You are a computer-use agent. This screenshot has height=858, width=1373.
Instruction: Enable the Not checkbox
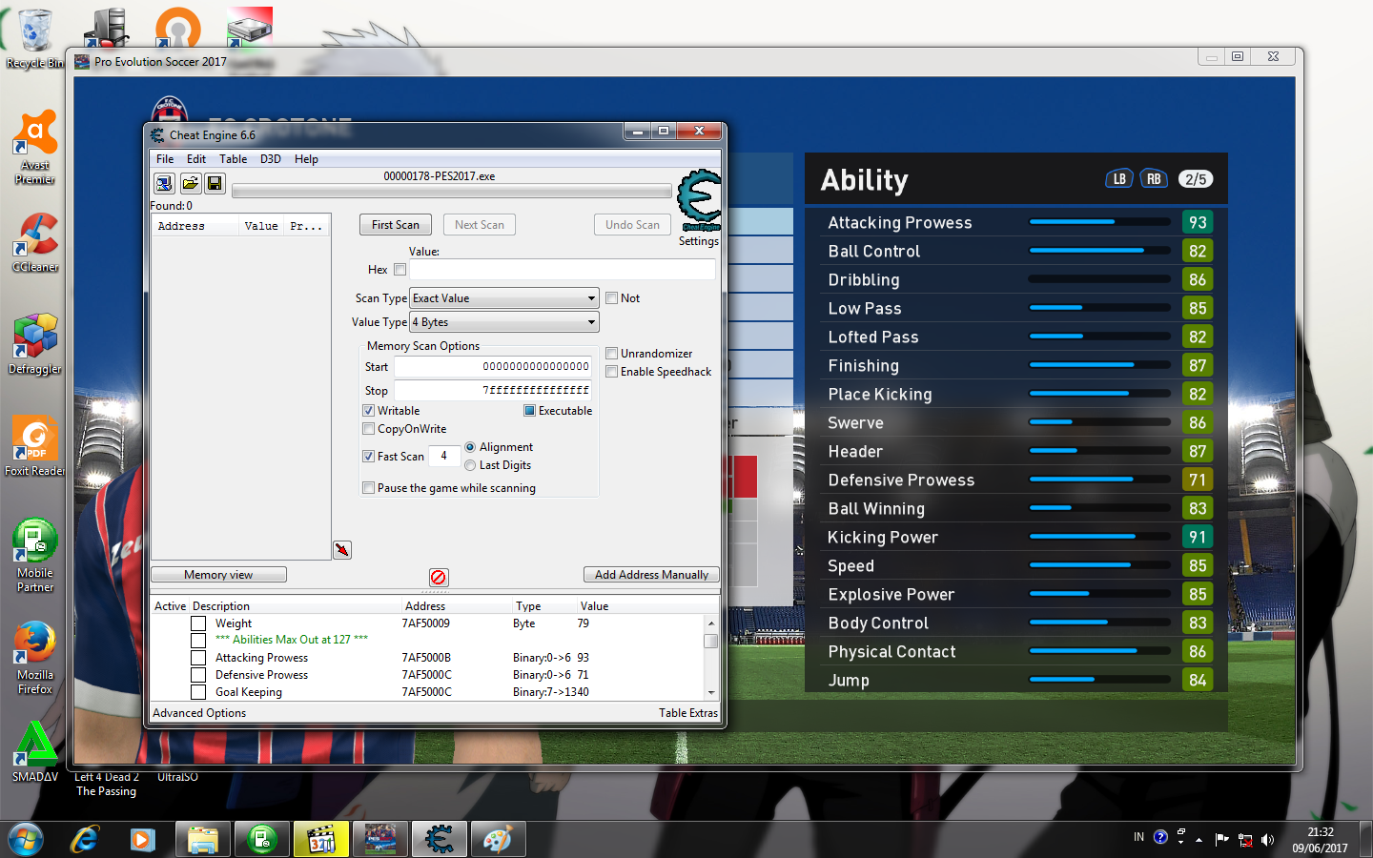coord(612,298)
